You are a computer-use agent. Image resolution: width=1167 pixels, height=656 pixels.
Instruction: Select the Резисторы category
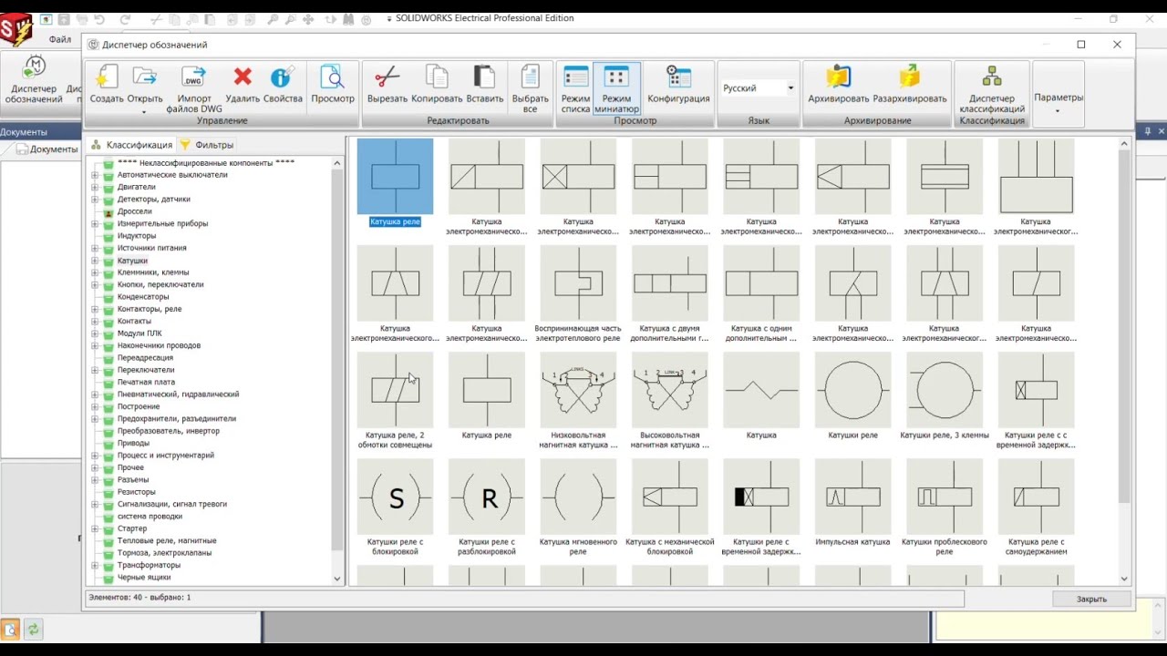coord(136,492)
